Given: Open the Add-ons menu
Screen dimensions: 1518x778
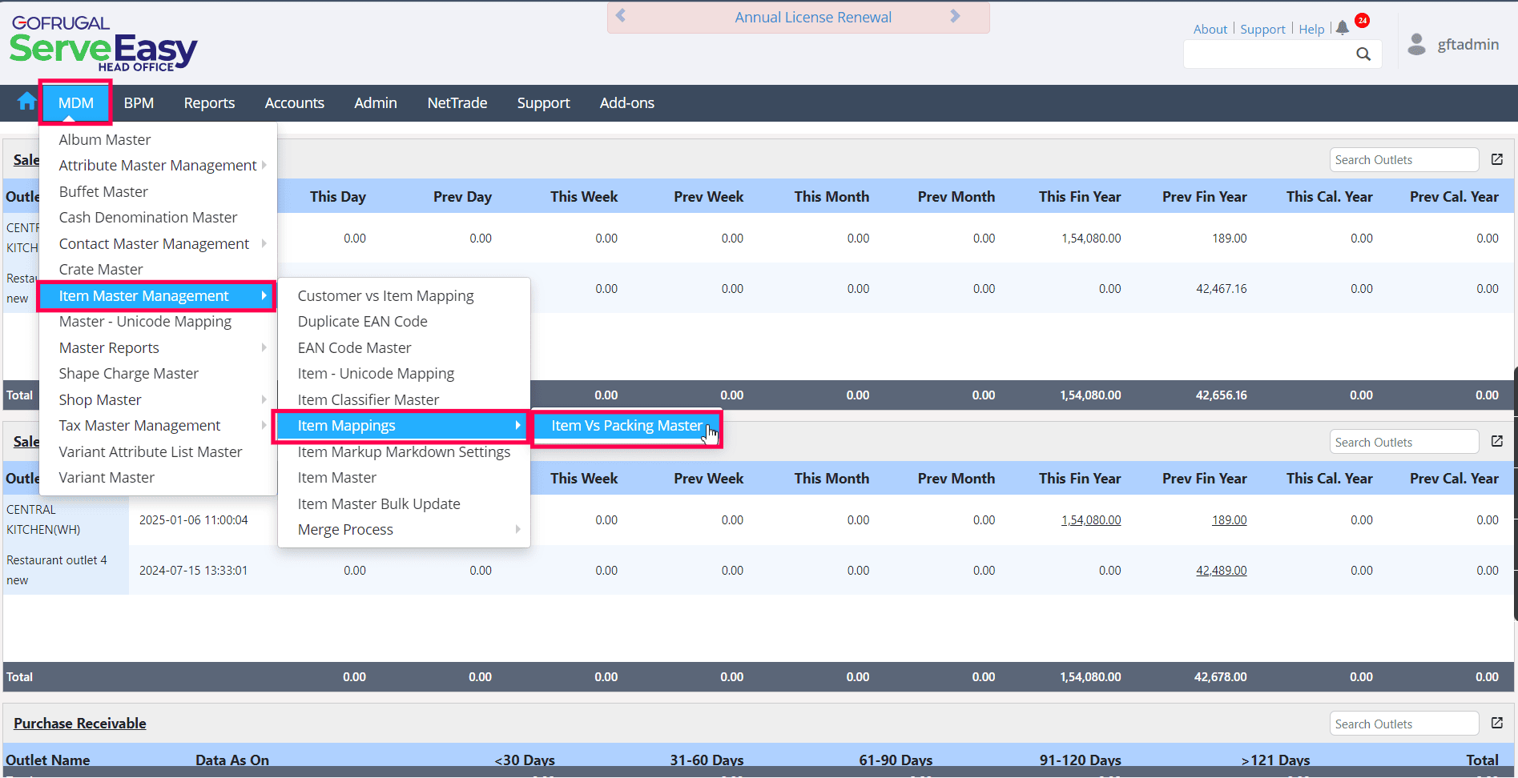Looking at the screenshot, I should click(x=627, y=102).
